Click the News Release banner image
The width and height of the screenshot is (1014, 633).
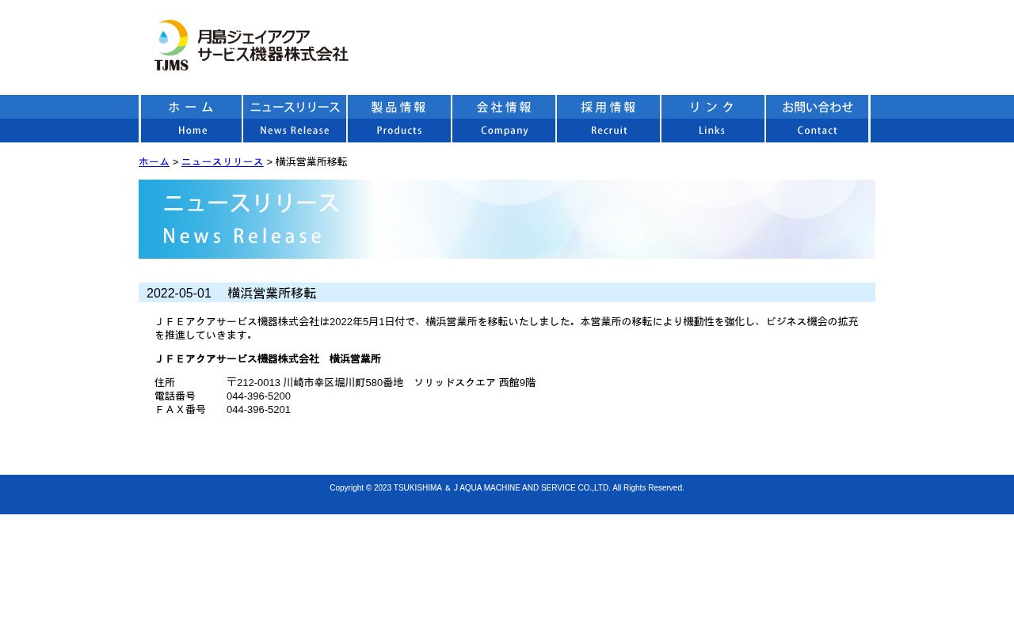(x=507, y=219)
